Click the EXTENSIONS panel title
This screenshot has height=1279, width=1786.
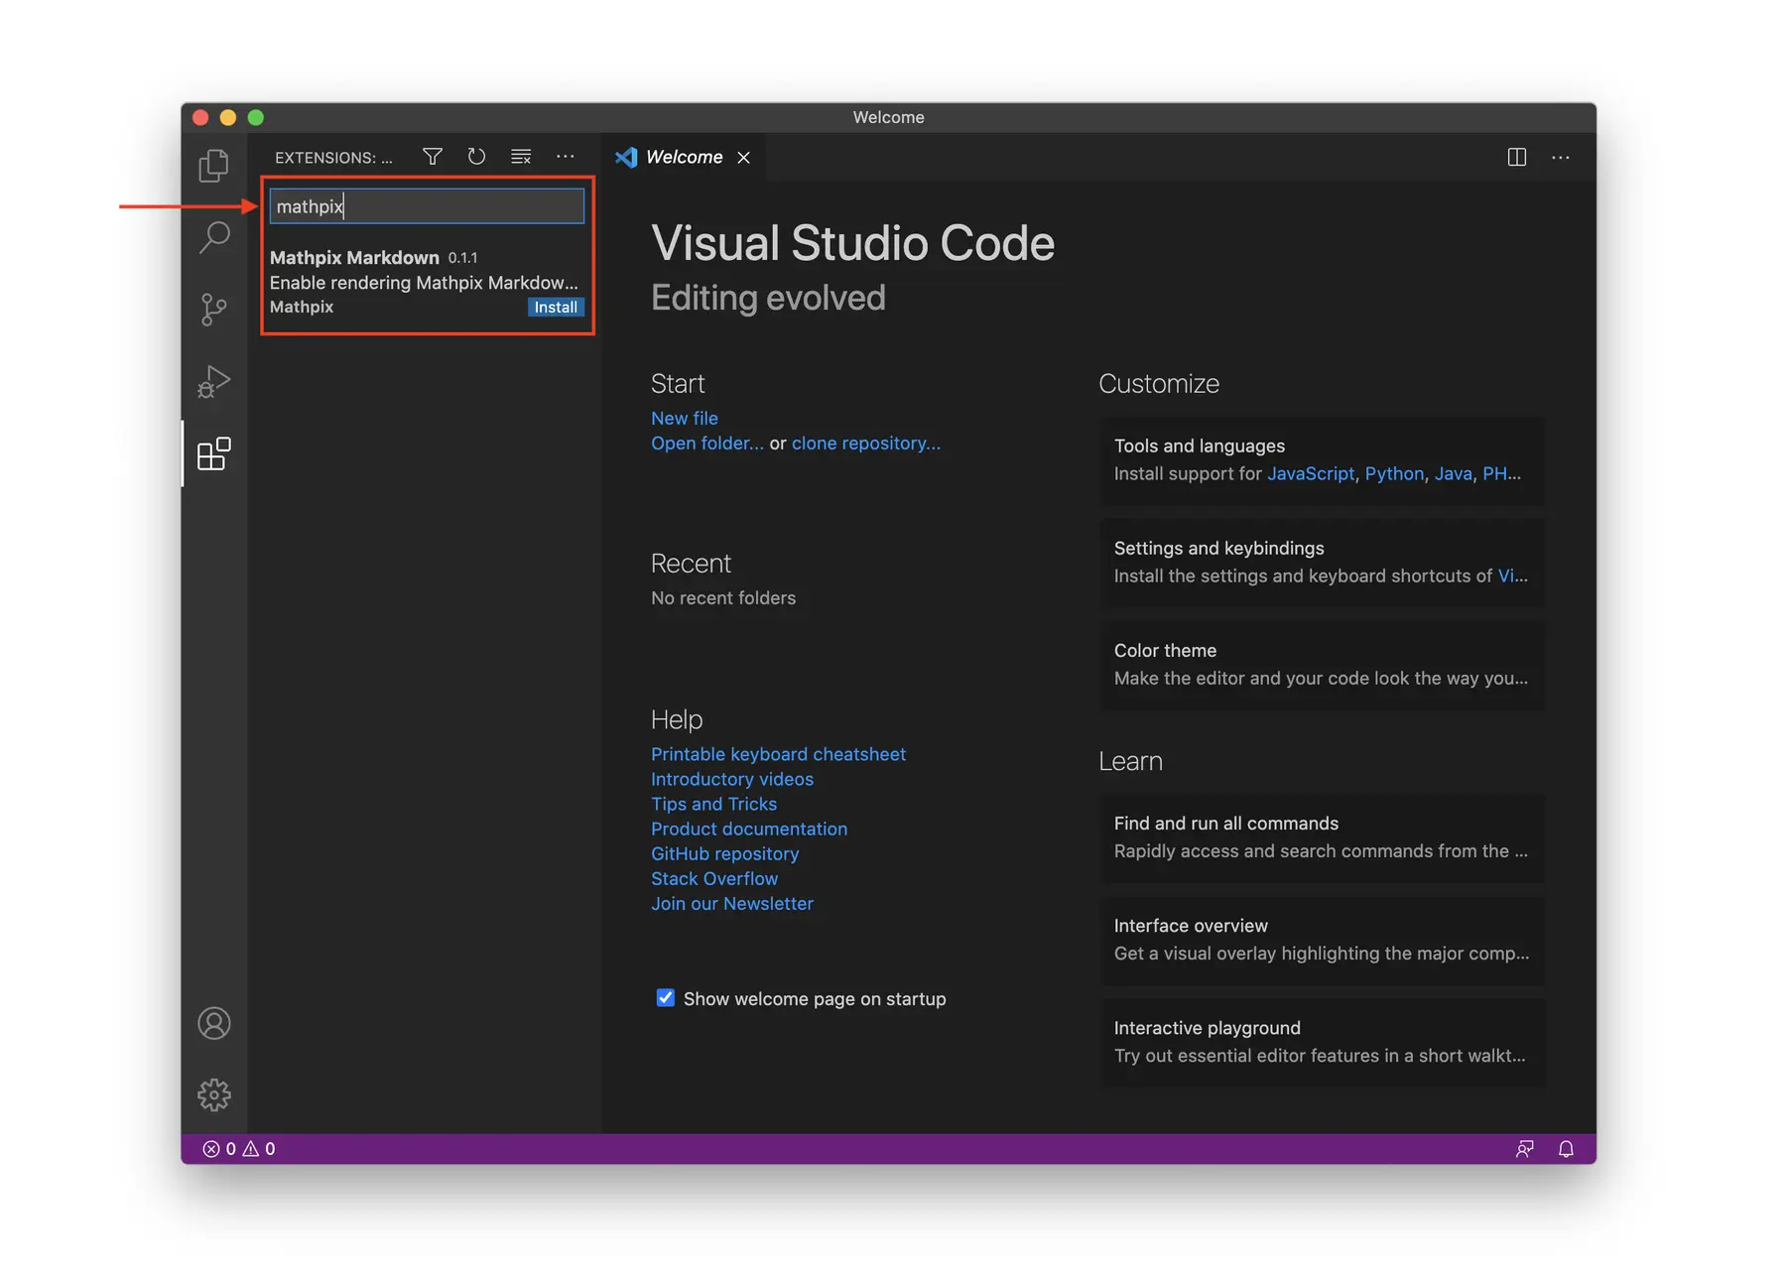[333, 158]
